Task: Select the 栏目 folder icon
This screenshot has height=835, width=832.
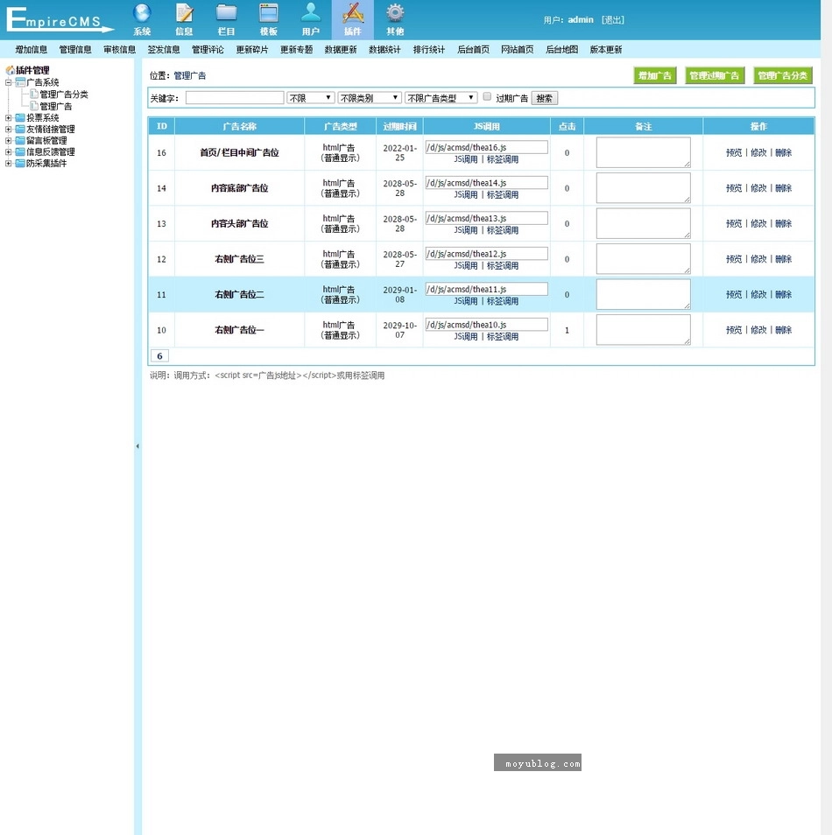Action: pos(226,13)
